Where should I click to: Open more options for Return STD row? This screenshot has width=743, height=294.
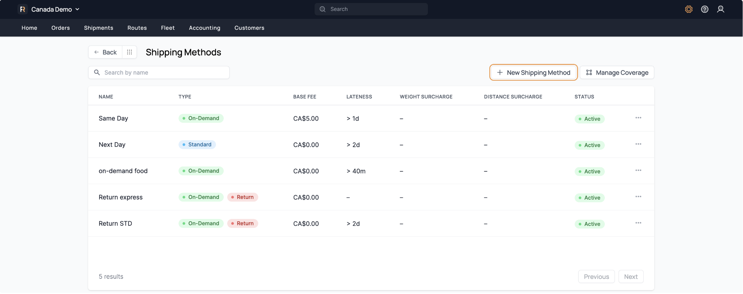tap(638, 223)
